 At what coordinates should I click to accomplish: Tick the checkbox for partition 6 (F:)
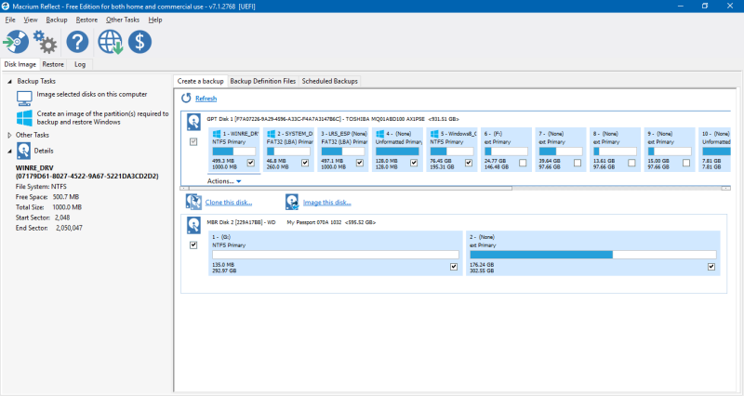[523, 164]
